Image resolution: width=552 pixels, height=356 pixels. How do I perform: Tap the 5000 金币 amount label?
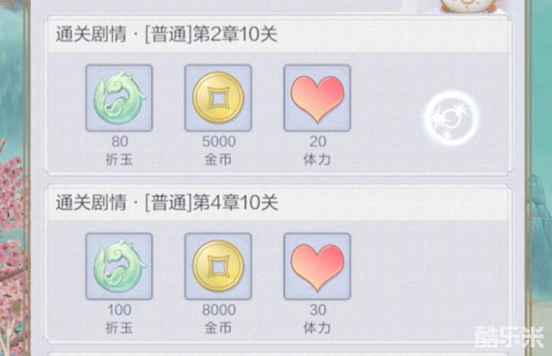pos(218,150)
